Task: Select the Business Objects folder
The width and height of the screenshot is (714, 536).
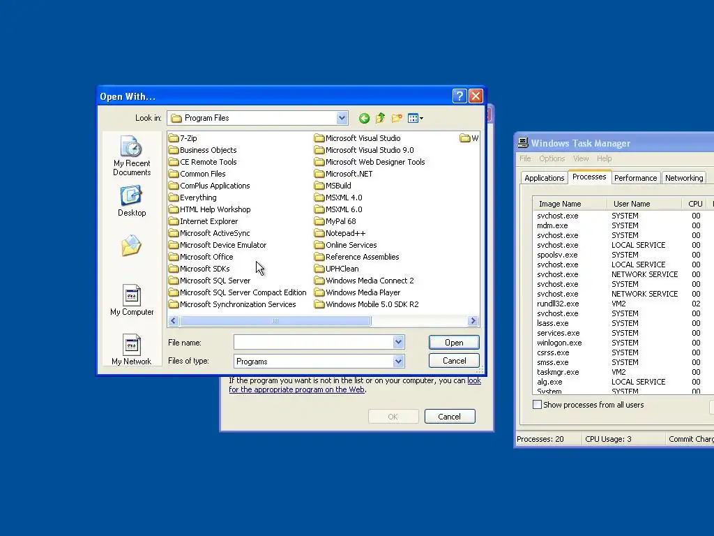Action: [203, 150]
